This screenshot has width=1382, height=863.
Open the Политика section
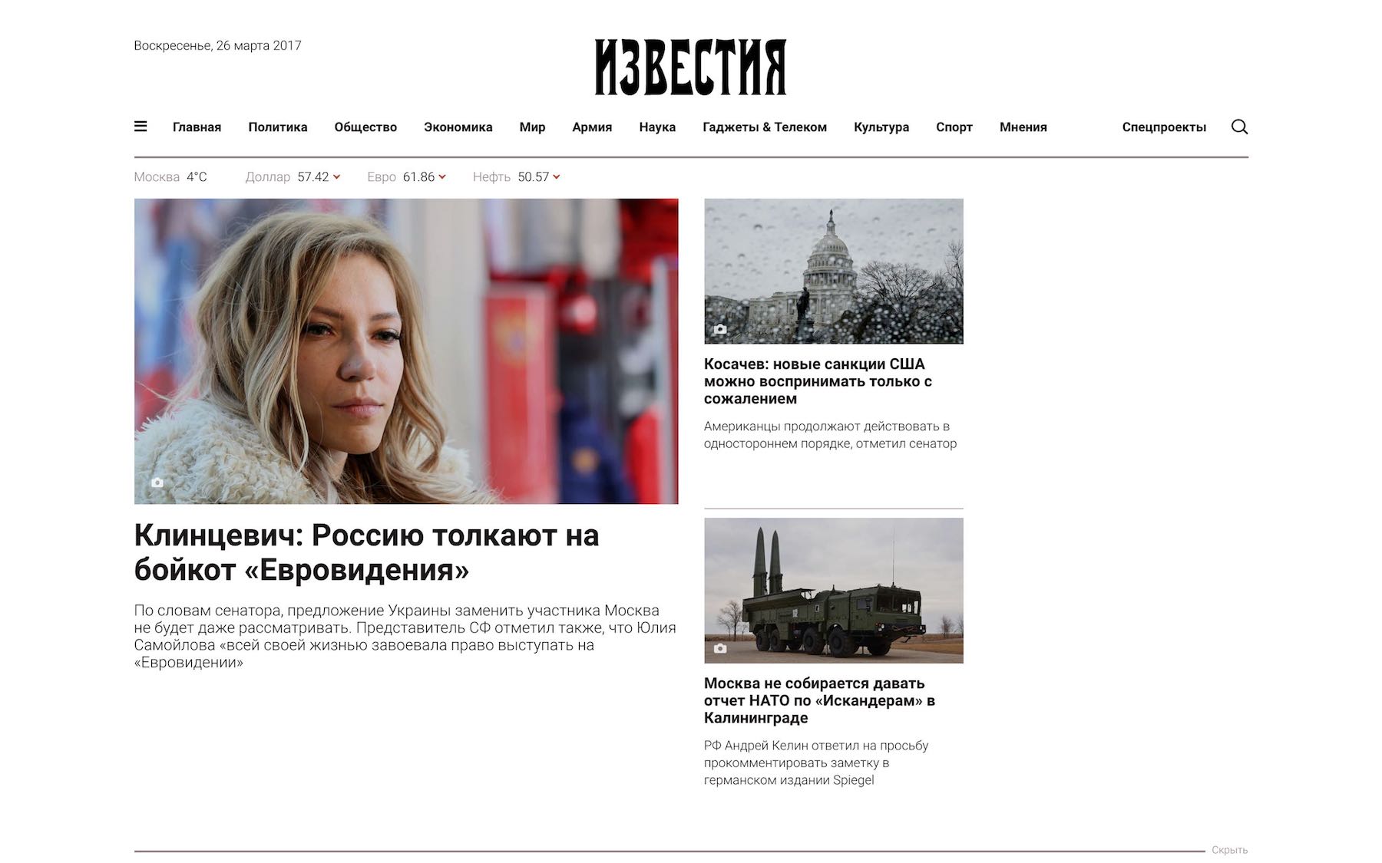(278, 127)
